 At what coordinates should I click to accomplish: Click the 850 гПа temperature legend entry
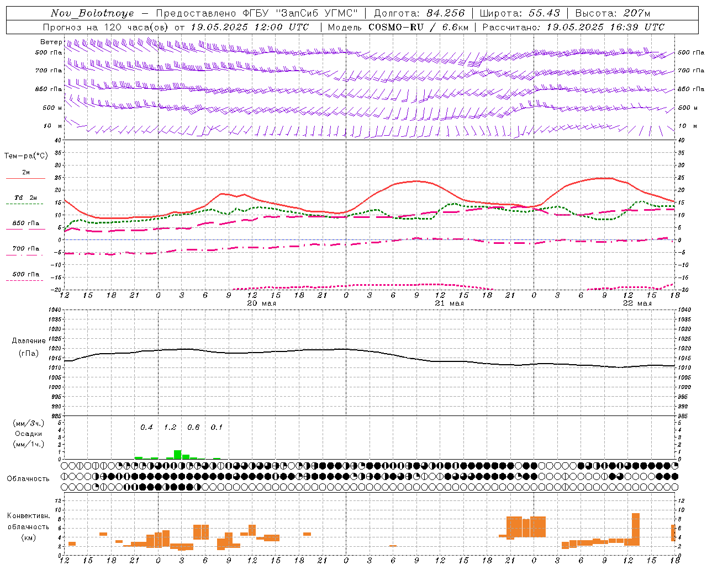point(26,223)
